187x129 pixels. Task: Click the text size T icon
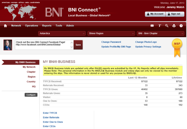(160, 26)
